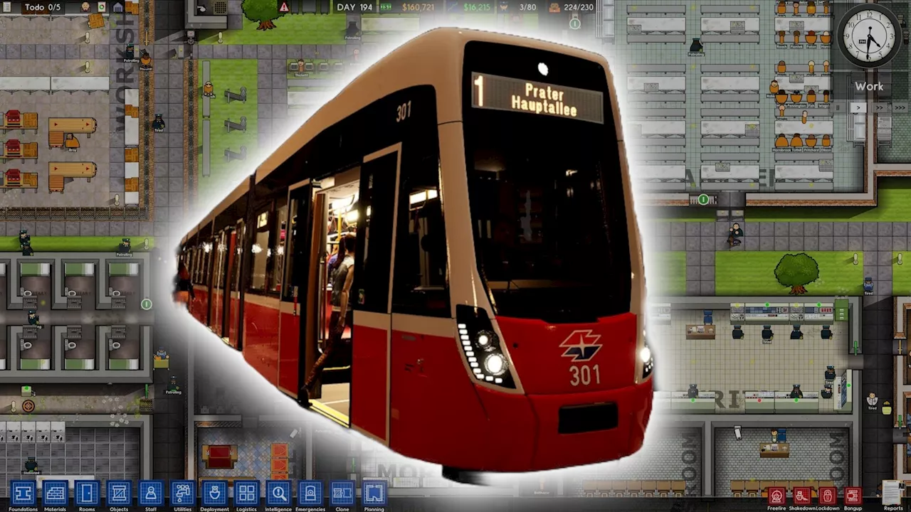911x512 pixels.
Task: Click the DAY 194 counter
Action: click(354, 7)
